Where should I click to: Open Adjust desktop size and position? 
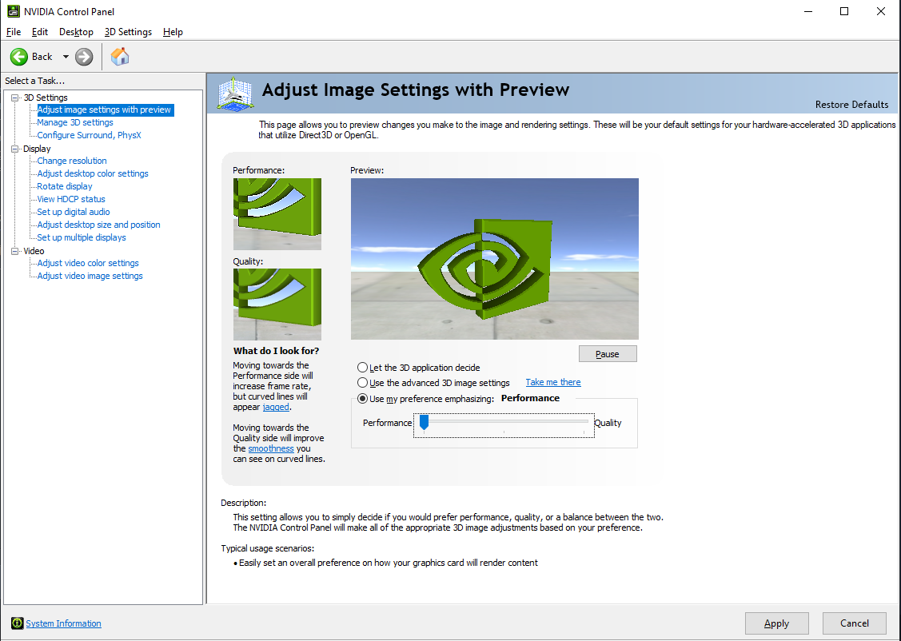point(99,225)
